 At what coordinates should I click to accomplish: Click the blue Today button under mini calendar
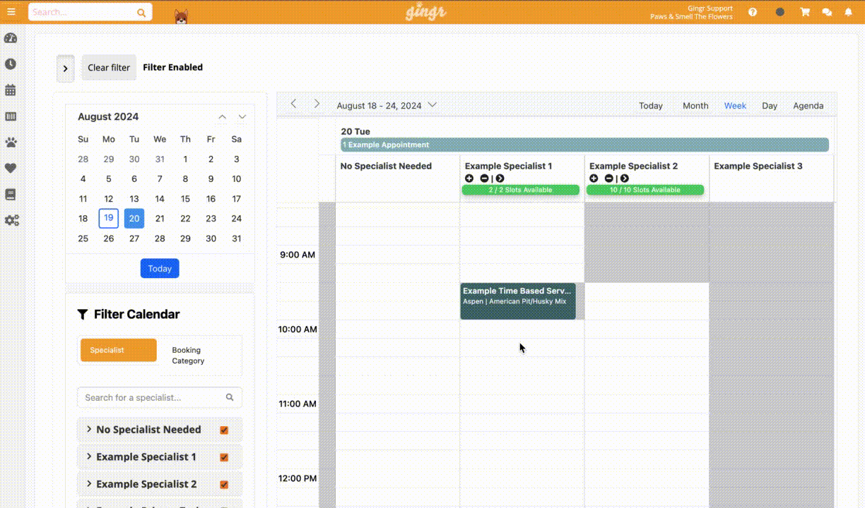click(x=160, y=268)
